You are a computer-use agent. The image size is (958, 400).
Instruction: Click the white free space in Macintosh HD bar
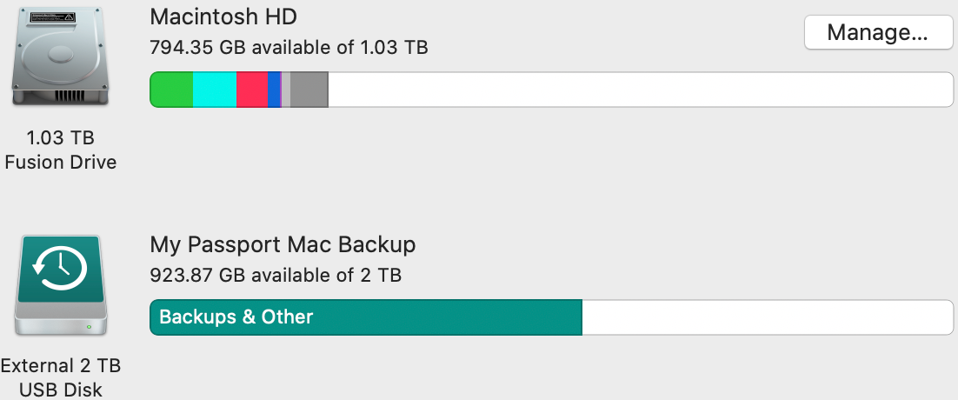point(639,90)
